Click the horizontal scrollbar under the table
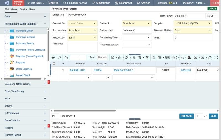This screenshot has width=221, height=140. pos(85,111)
